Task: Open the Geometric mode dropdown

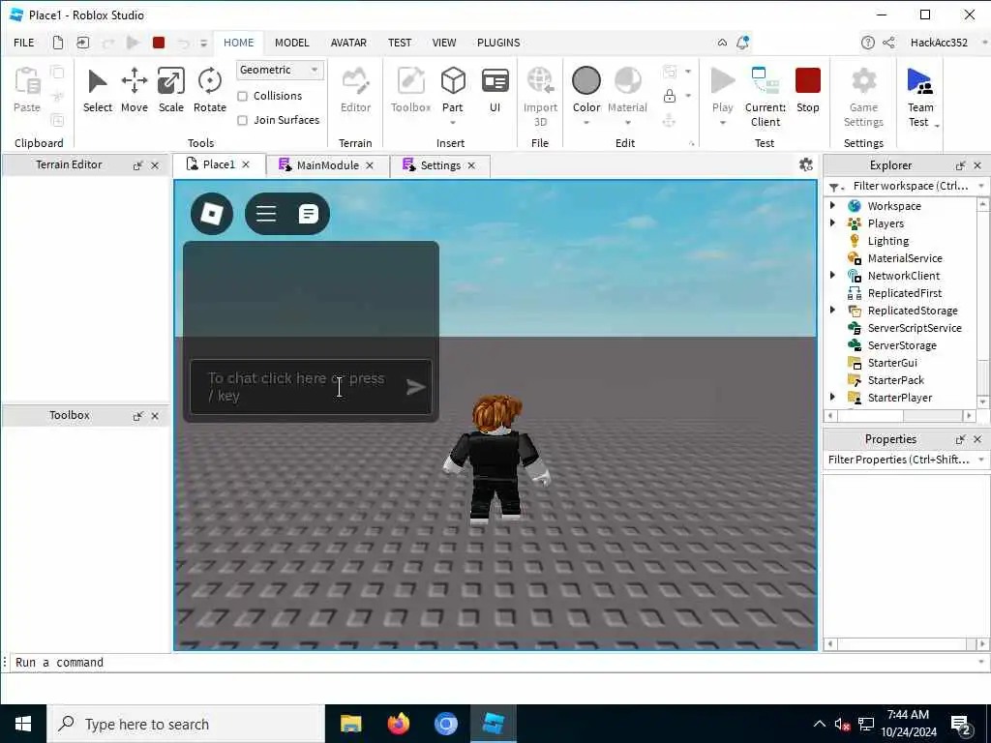Action: [280, 70]
